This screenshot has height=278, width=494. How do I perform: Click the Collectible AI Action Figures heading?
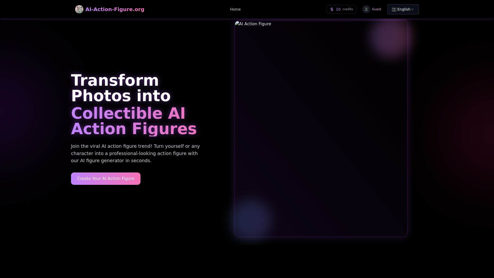pyautogui.click(x=133, y=121)
